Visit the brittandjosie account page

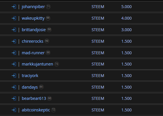click(34, 30)
